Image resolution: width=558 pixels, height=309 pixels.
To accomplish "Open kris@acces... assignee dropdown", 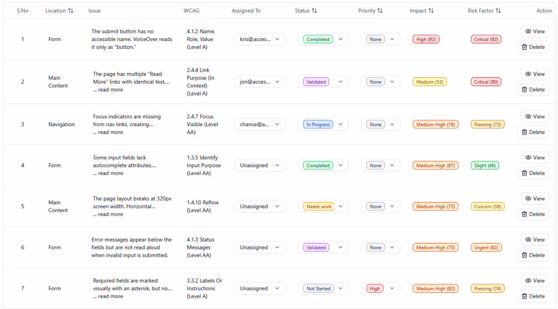I will [260, 40].
